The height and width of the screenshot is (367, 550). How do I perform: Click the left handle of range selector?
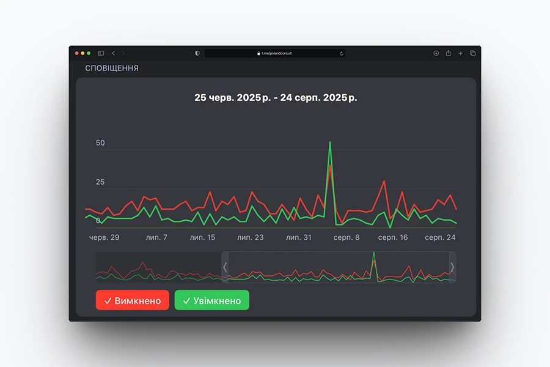point(225,267)
